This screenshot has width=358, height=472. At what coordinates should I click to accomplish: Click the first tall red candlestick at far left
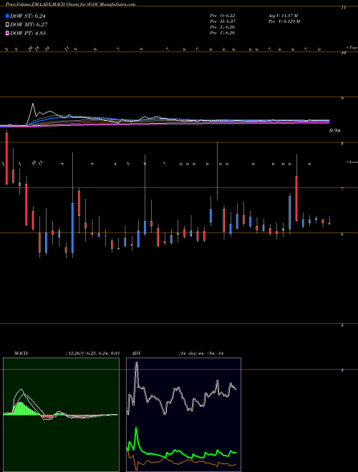click(6, 159)
